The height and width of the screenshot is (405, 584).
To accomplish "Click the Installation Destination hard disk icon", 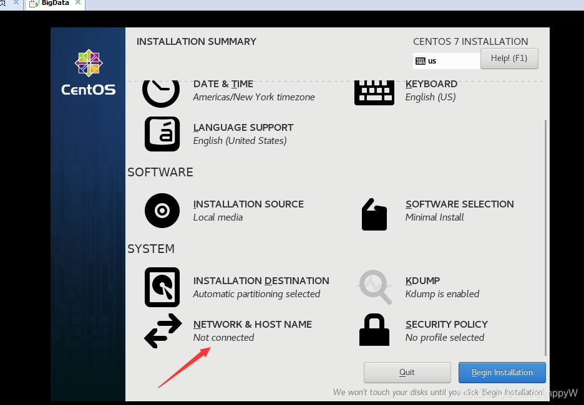I will (x=162, y=287).
